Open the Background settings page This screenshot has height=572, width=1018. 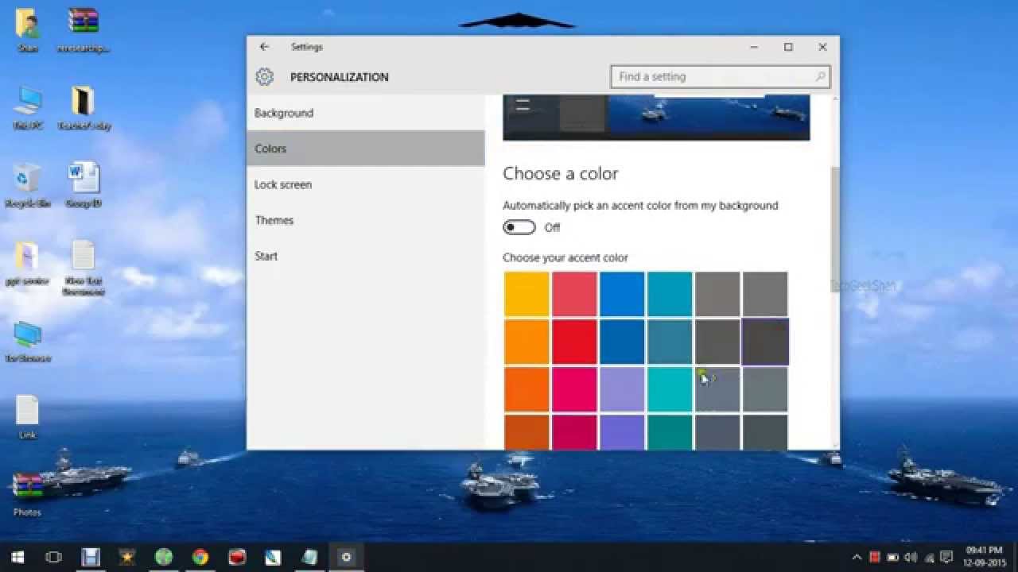tap(365, 113)
